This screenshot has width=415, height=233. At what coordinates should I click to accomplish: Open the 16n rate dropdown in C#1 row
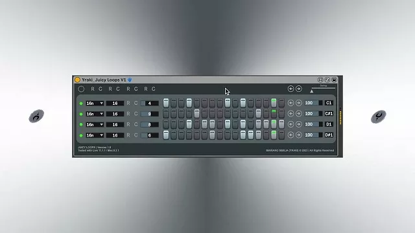pyautogui.click(x=95, y=114)
